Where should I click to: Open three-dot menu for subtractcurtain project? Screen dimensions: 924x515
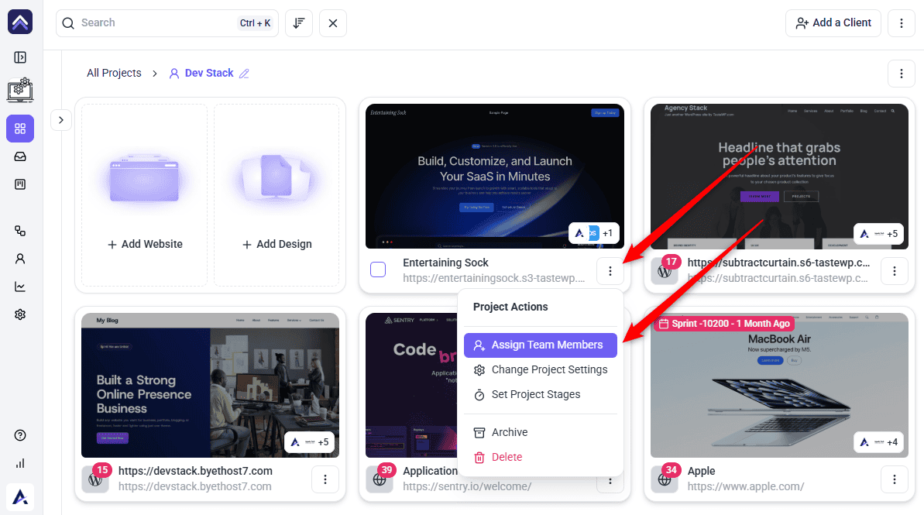click(895, 271)
